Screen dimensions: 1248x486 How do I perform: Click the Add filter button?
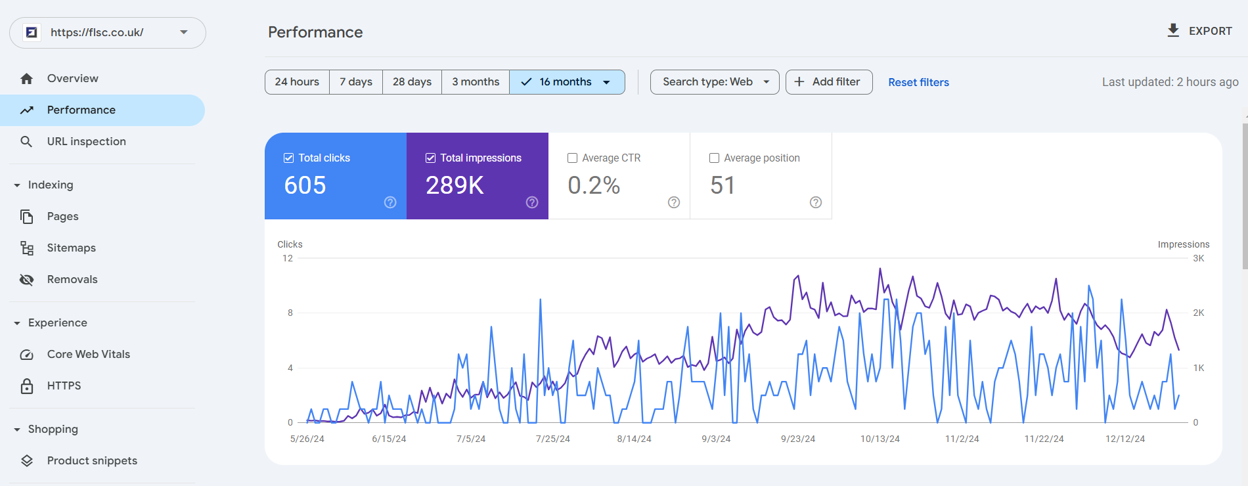[x=828, y=82]
